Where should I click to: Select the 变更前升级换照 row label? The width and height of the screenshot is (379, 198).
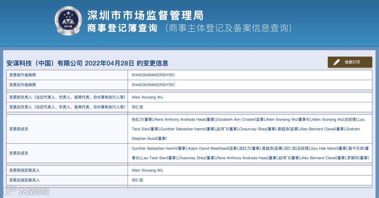point(22,75)
